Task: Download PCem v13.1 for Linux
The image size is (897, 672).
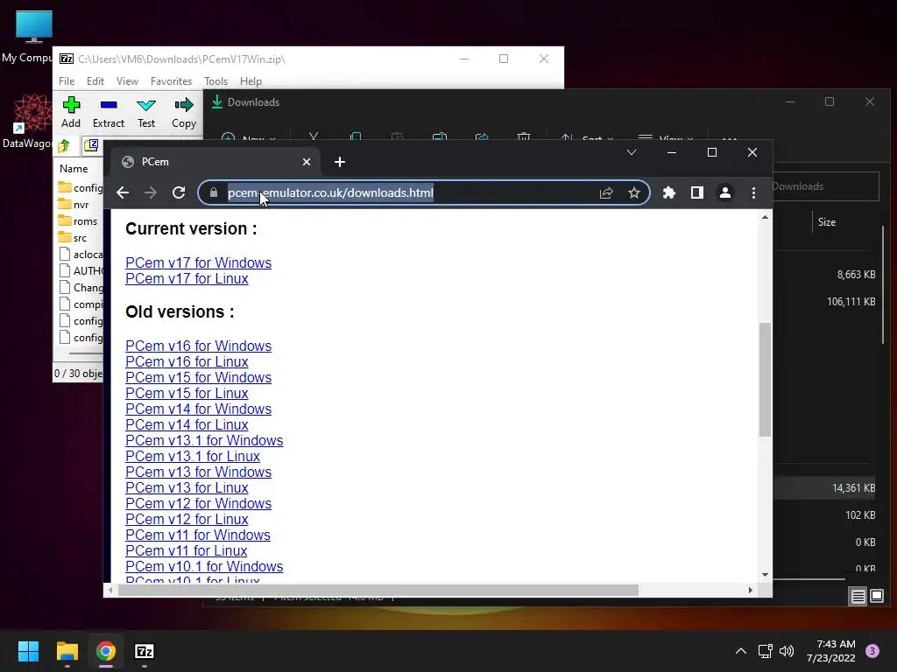Action: coord(192,457)
